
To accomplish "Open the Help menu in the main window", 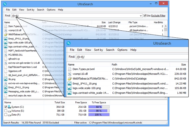I will [60, 10].
